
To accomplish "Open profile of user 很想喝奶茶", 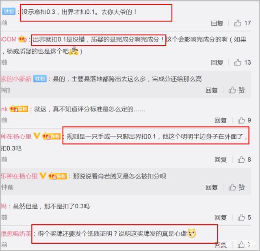I will [16, 234].
